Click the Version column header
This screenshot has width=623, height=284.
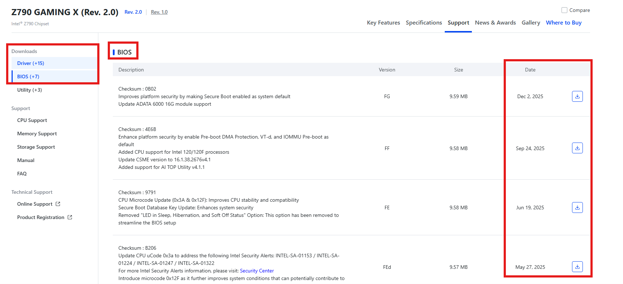point(387,70)
